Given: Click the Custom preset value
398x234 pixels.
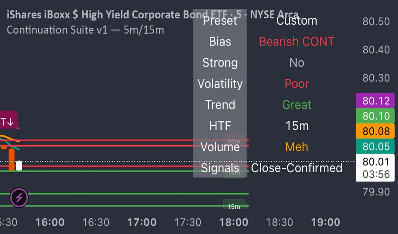Looking at the screenshot, I should tap(296, 20).
